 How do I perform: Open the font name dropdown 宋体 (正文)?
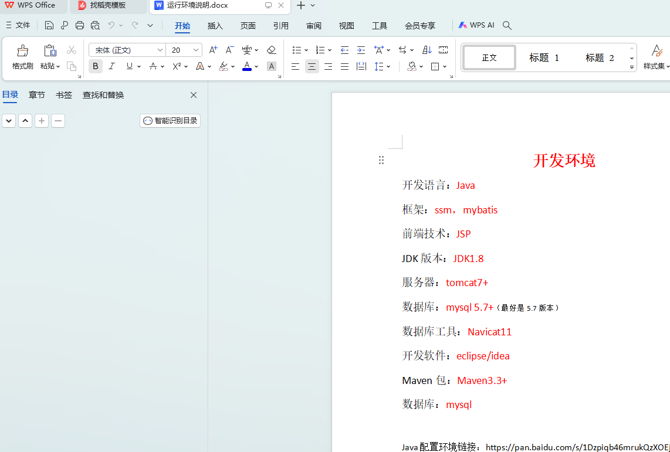point(160,50)
